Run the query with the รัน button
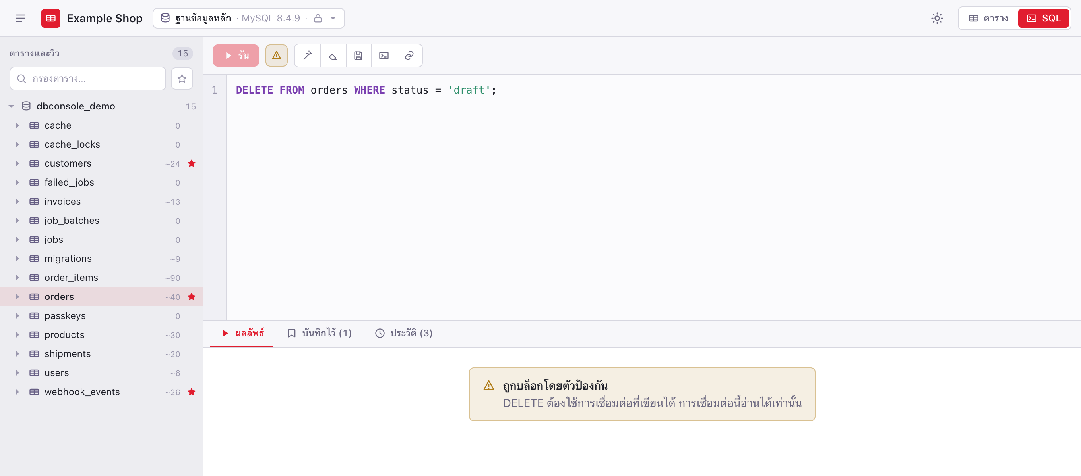The height and width of the screenshot is (476, 1081). (x=236, y=55)
